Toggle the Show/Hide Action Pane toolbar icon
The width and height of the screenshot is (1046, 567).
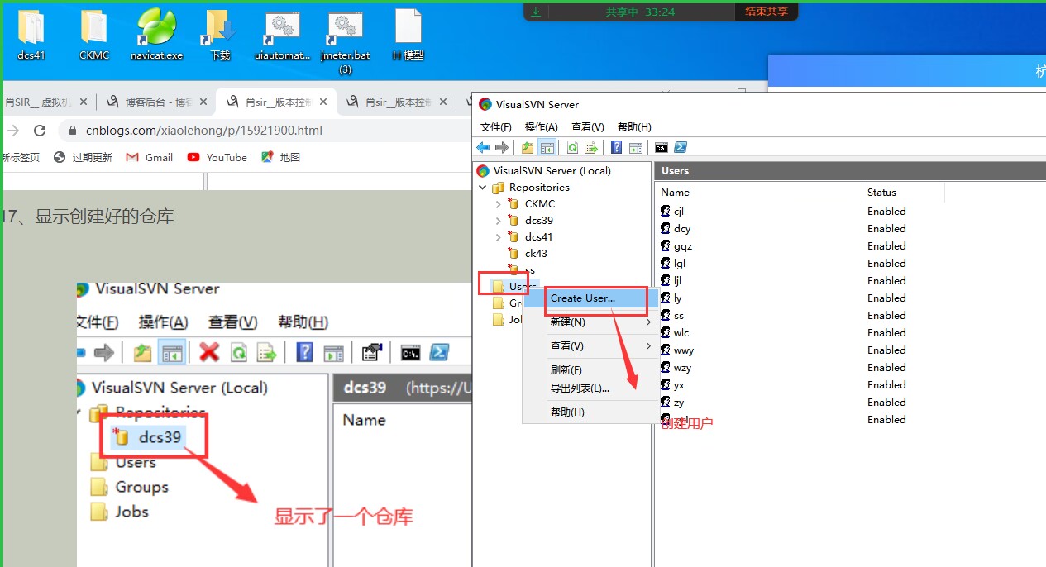[x=635, y=148]
